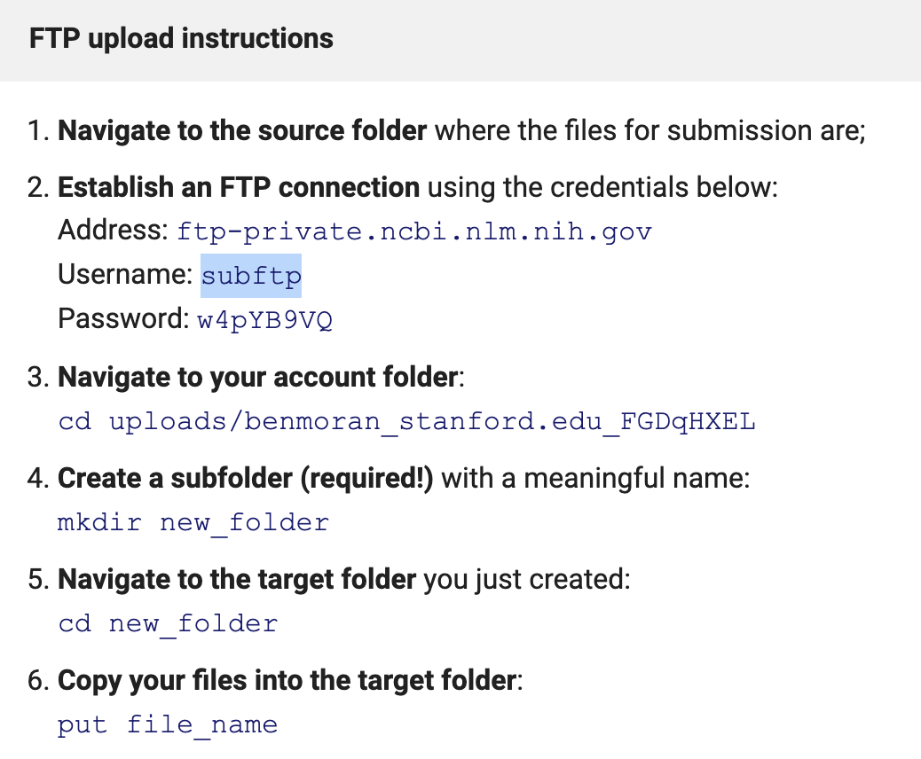Click the highlighted username subftp
This screenshot has width=921, height=759.
252,276
